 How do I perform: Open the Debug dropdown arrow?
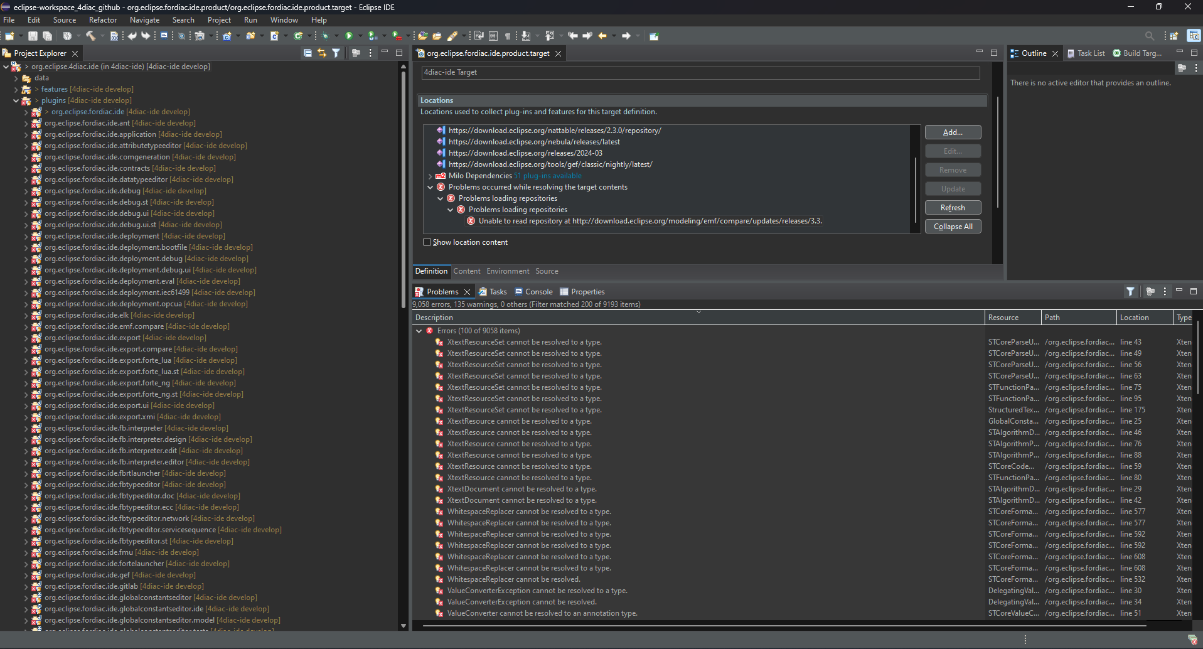[x=336, y=36]
